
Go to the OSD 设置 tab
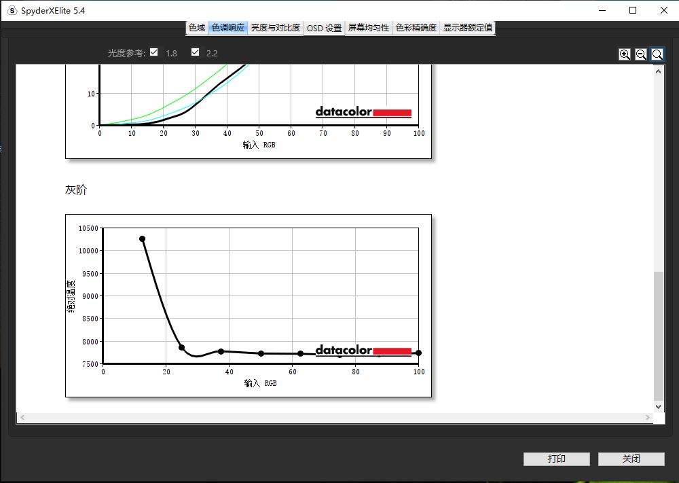pyautogui.click(x=324, y=28)
